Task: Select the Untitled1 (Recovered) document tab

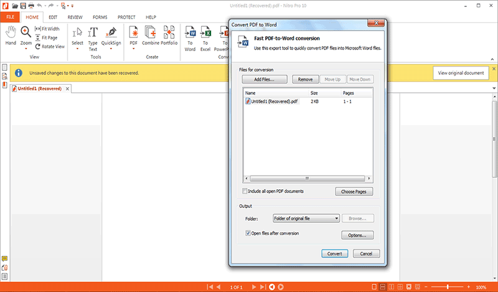Action: tap(39, 88)
